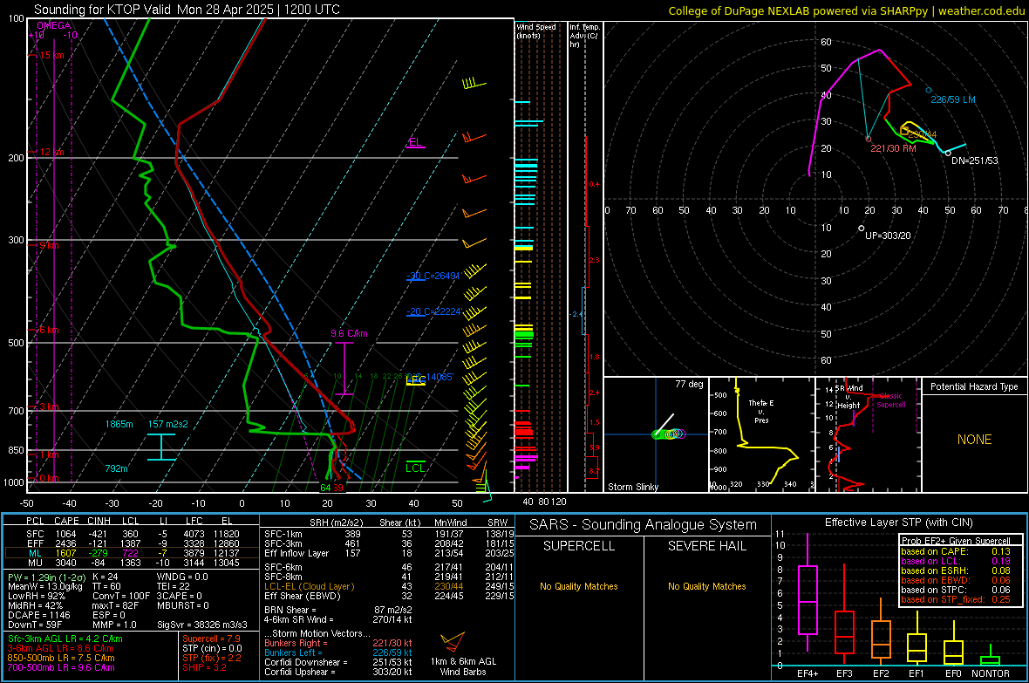Click the OMEGA label on the skew-T
Viewport: 1029px width, 683px height.
(x=54, y=25)
